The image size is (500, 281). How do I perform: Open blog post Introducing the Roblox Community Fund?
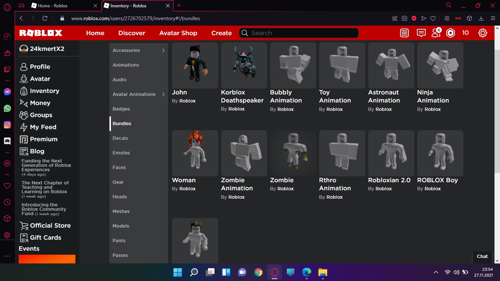click(x=44, y=209)
